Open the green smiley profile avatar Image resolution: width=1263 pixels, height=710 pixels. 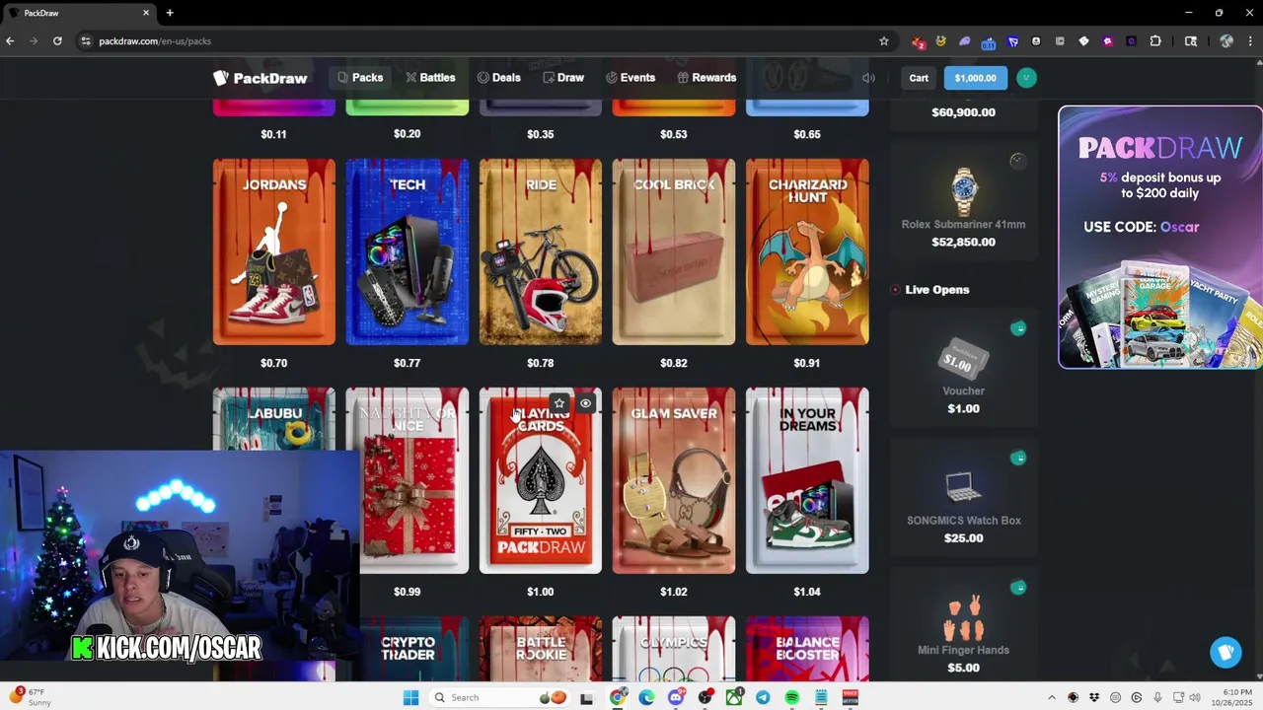pyautogui.click(x=1026, y=78)
